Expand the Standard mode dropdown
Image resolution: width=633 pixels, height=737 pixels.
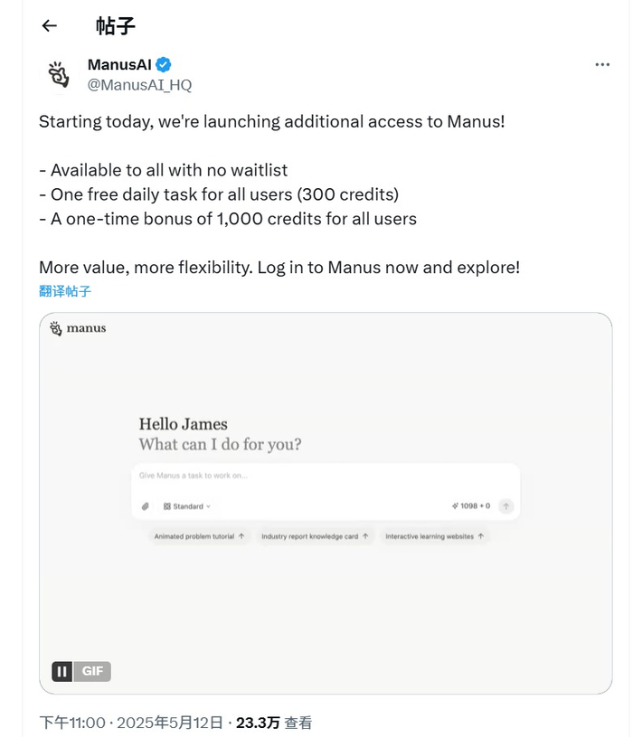click(x=187, y=506)
